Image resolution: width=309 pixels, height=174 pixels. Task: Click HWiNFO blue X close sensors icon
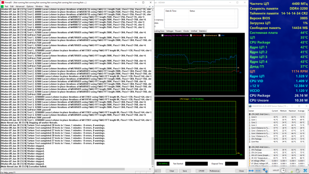coord(305,171)
